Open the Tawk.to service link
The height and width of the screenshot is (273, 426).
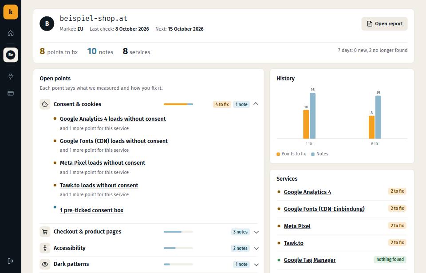click(x=293, y=243)
